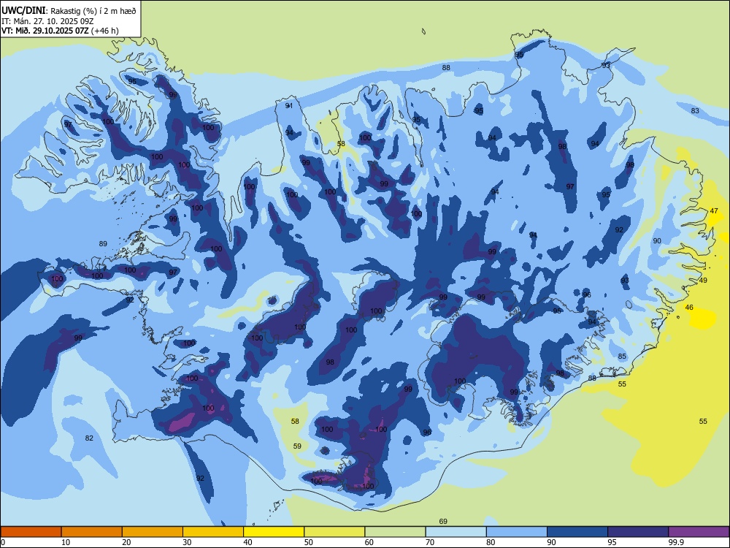This screenshot has height=548, width=730.
Task: Click the '46' humidity value in yellow area
Action: (x=689, y=307)
